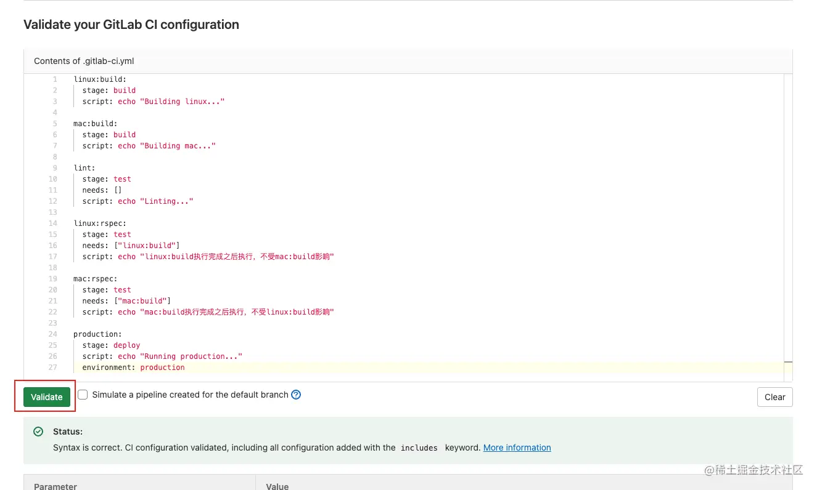Screen dimensions: 817x490
Task: Click the mac:build: job line
Action: coord(96,124)
